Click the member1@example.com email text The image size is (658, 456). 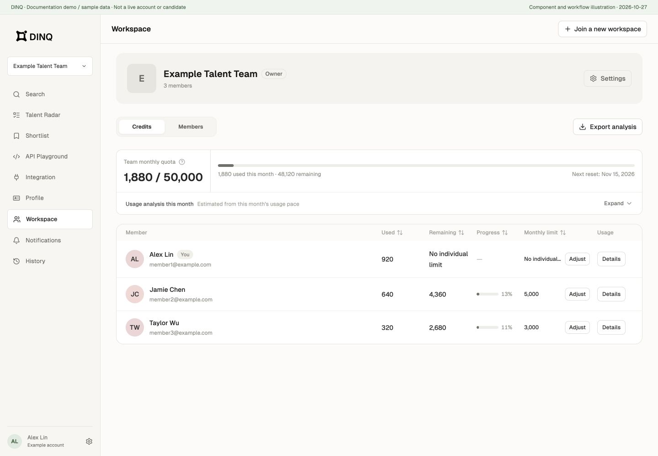[180, 264]
